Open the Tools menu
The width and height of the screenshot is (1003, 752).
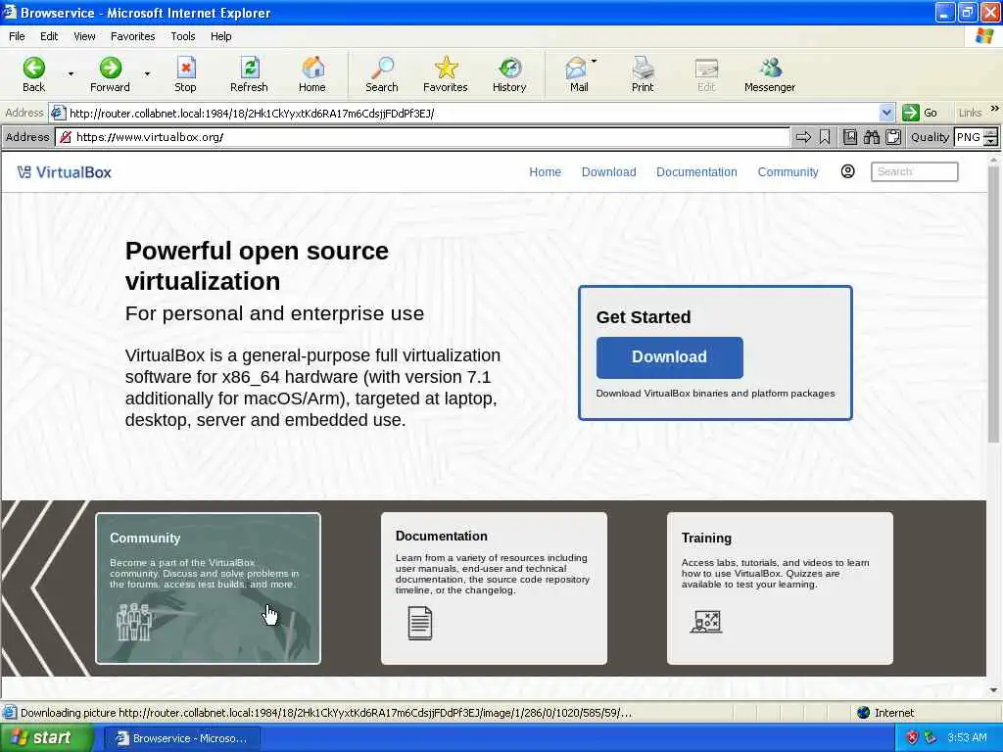click(183, 36)
